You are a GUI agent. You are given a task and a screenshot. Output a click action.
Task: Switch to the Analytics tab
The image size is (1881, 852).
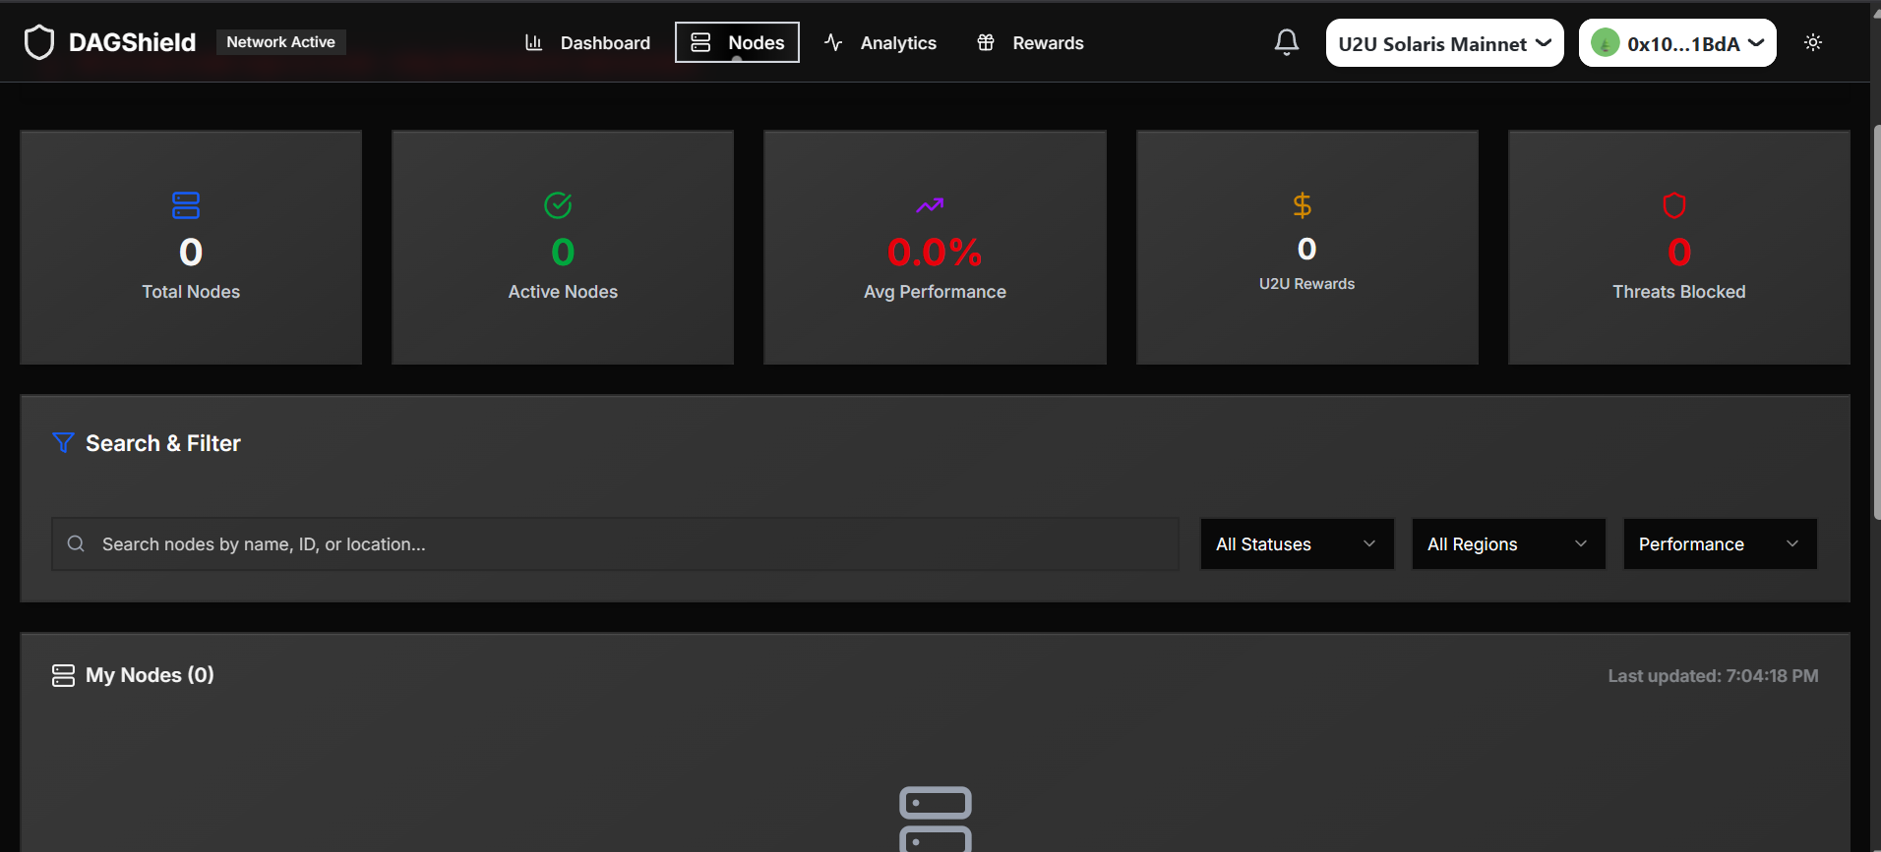pos(880,43)
